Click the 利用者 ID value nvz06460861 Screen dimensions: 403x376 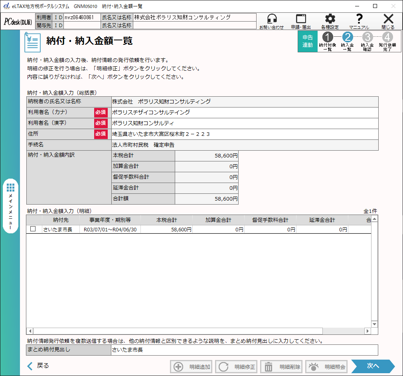point(82,18)
